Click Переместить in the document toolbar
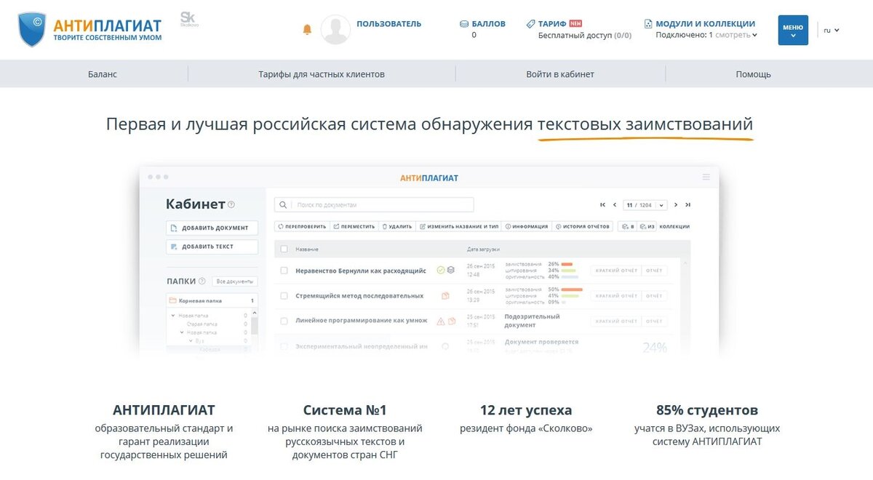Viewport: 873px width, 480px height. [x=354, y=227]
